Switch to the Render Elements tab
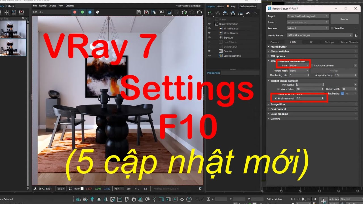 pos(349,42)
